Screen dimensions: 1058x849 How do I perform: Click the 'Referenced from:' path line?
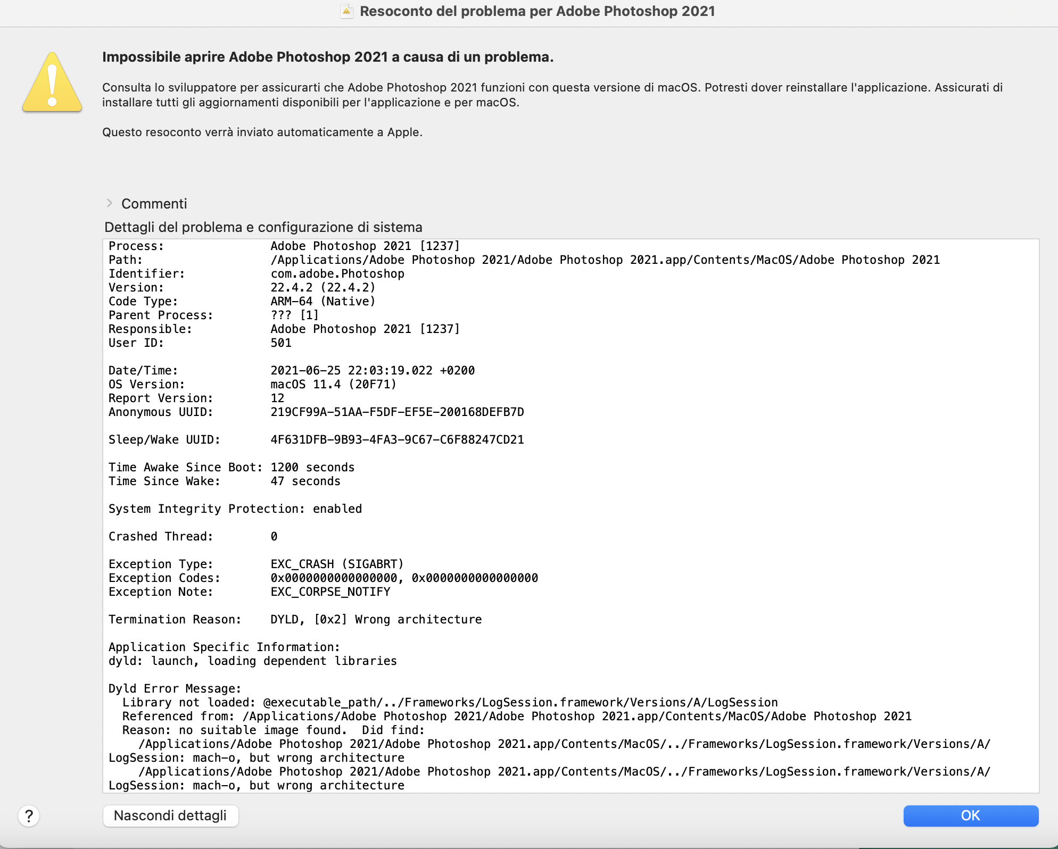[517, 716]
